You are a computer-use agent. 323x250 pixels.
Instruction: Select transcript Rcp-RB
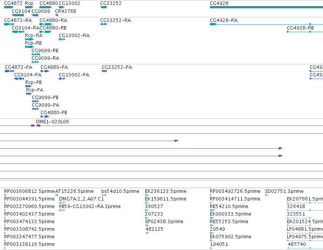pos(33,43)
